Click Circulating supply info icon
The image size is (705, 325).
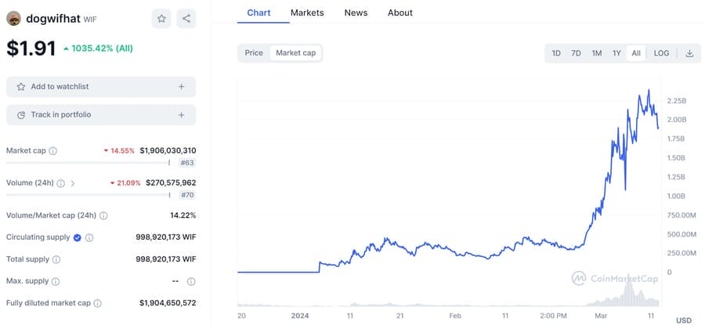[89, 237]
